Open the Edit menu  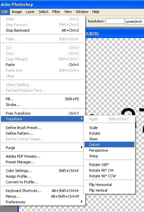click(5, 12)
